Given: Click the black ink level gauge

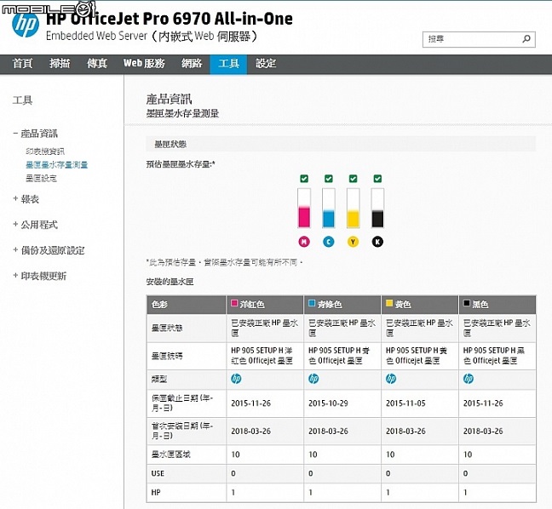Looking at the screenshot, I should [x=377, y=208].
